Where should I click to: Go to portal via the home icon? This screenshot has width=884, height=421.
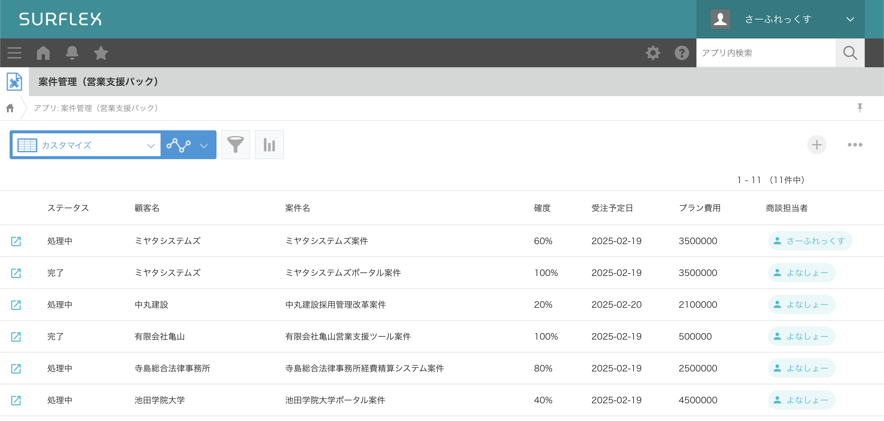(43, 53)
